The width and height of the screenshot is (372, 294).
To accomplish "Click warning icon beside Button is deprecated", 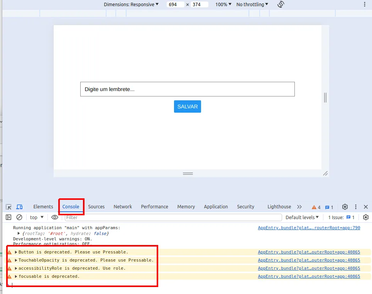I will click(x=10, y=252).
